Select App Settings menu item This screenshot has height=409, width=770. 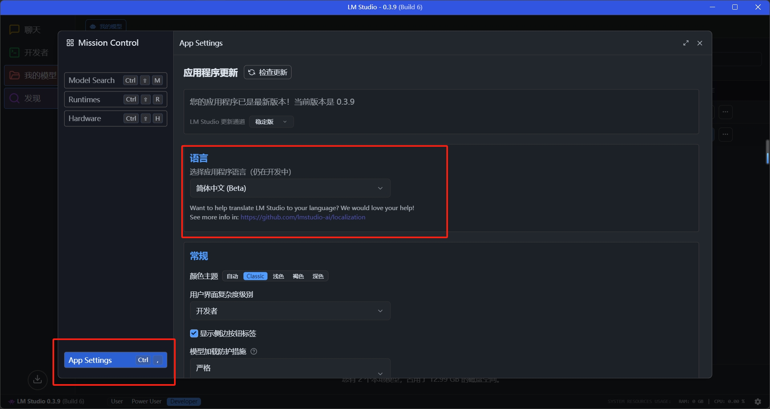[x=115, y=360]
